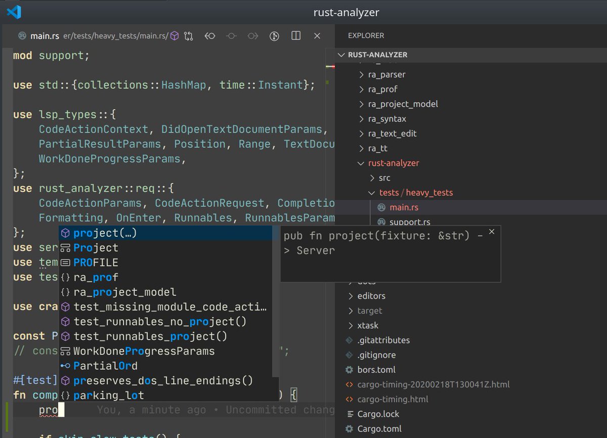Split the editor to the right
Viewport: 607px width, 438px height.
[296, 36]
